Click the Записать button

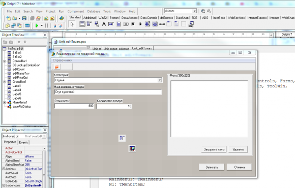coord(212,167)
